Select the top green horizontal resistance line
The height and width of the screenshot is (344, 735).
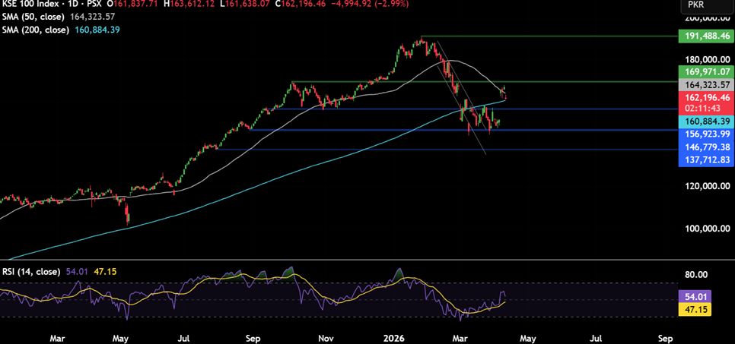(548, 36)
